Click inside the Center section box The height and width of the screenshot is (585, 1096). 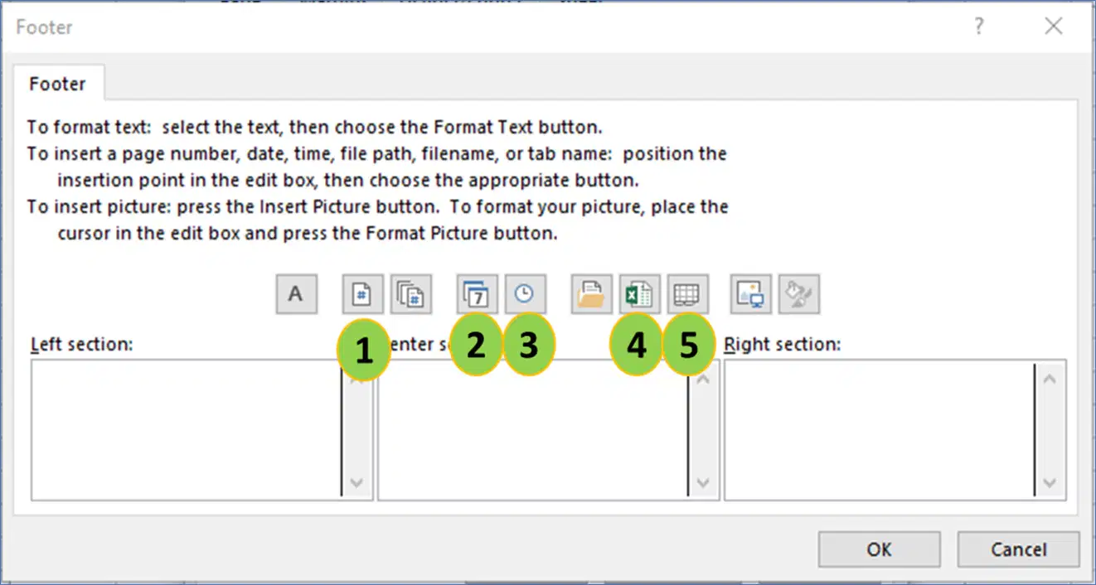pyautogui.click(x=532, y=429)
